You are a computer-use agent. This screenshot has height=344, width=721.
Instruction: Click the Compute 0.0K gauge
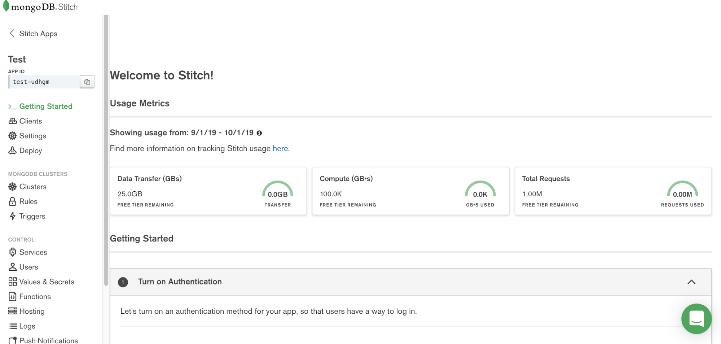click(480, 189)
